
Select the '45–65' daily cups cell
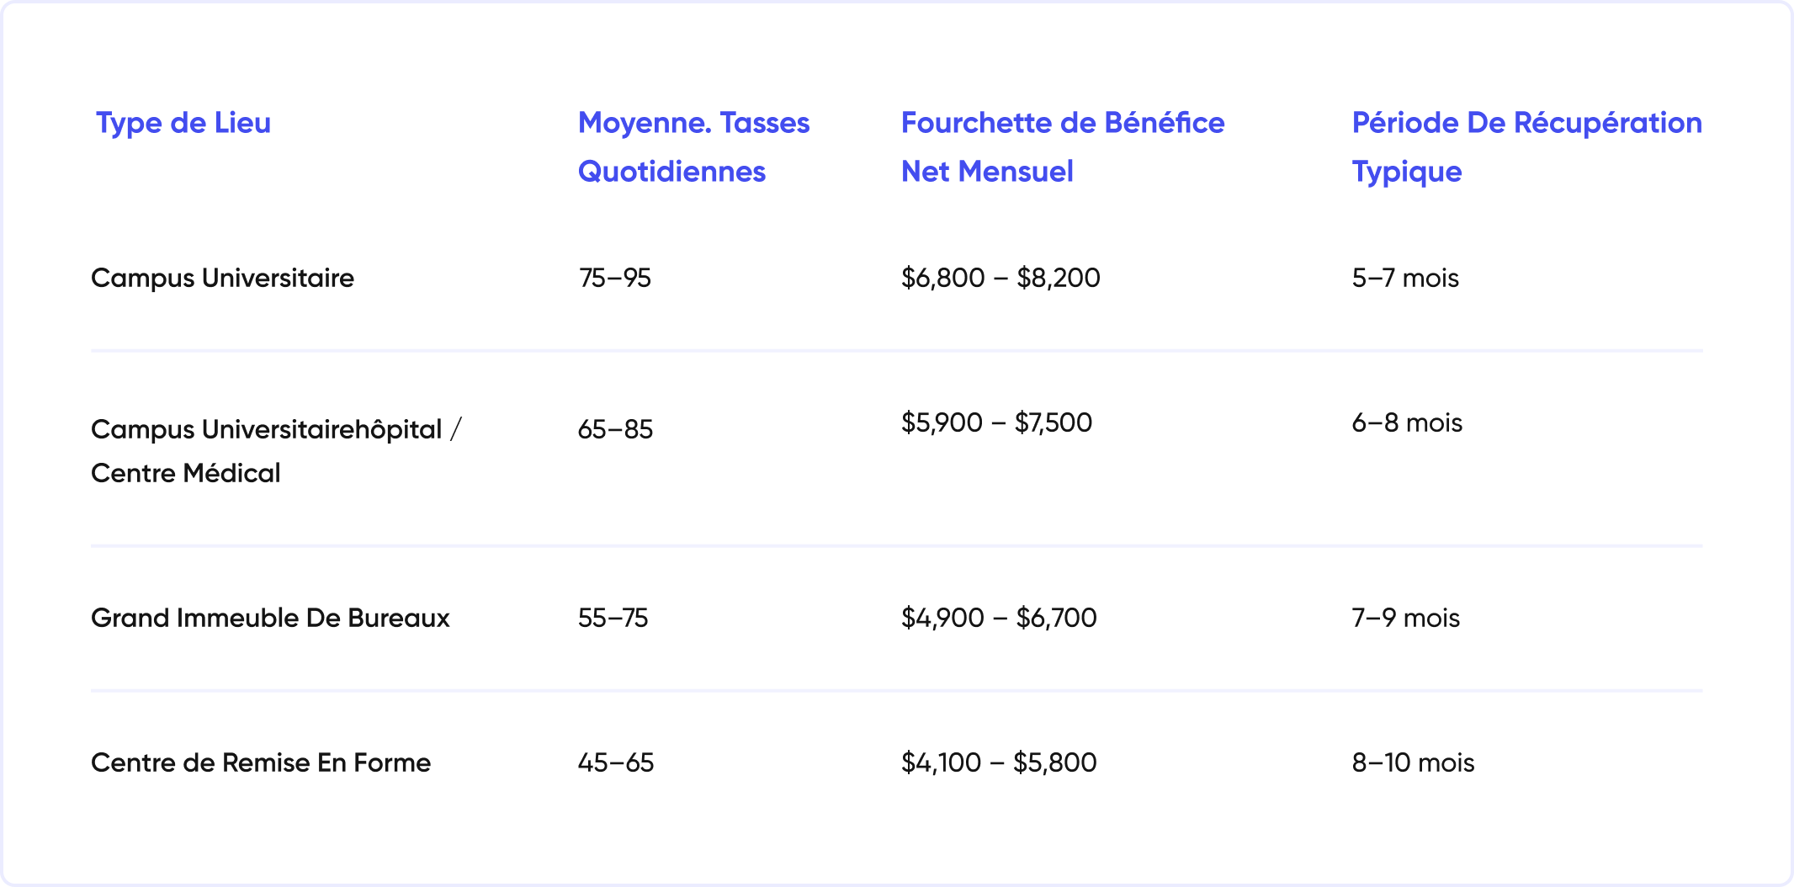click(615, 762)
